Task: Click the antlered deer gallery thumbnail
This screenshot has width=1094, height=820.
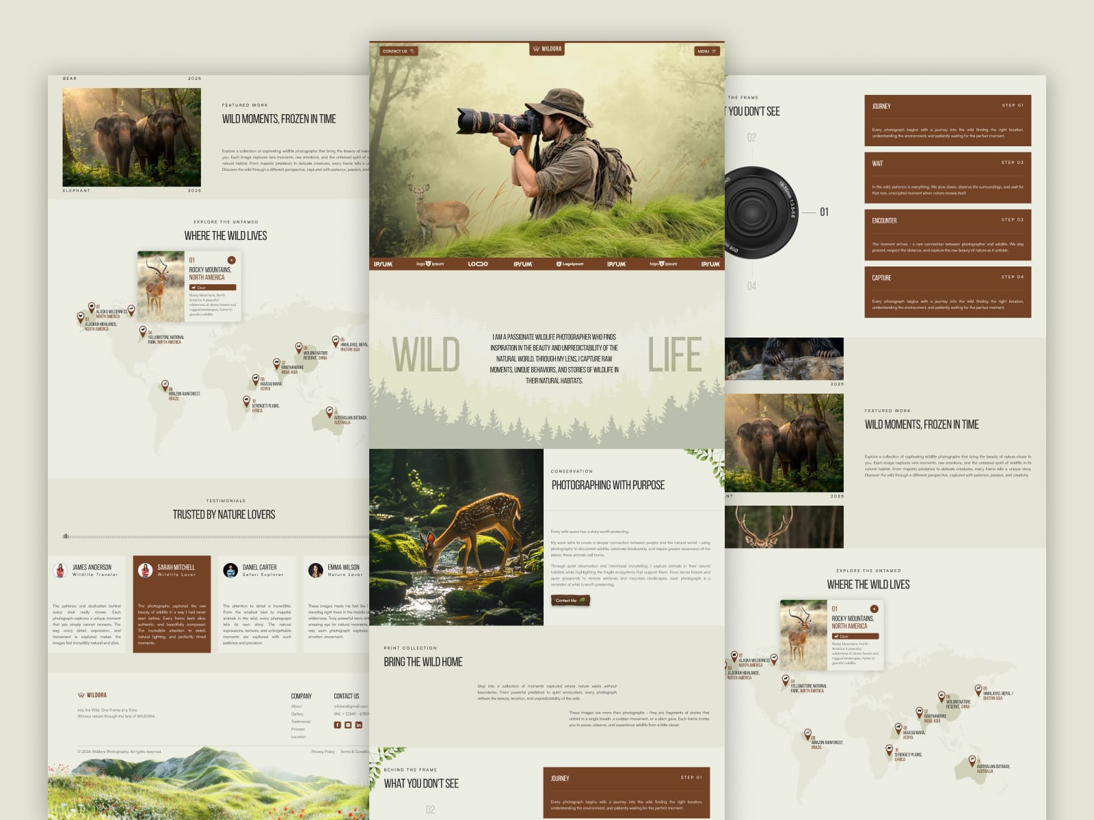Action: pos(784,527)
